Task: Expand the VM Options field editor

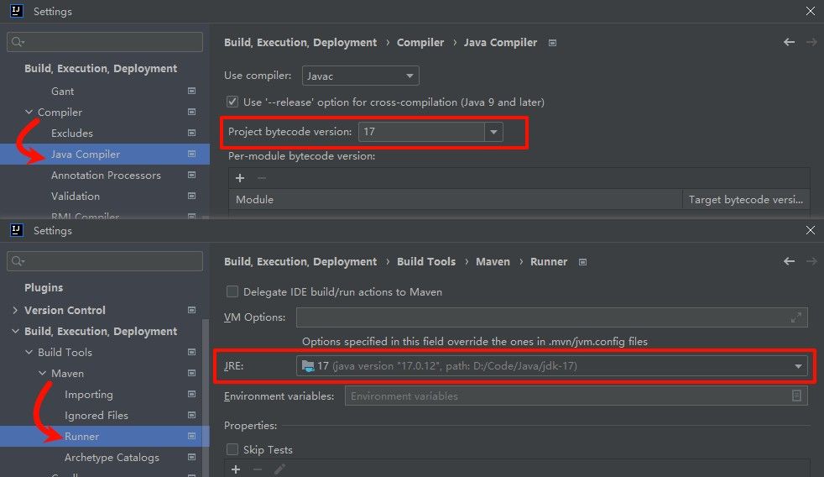Action: (x=796, y=317)
